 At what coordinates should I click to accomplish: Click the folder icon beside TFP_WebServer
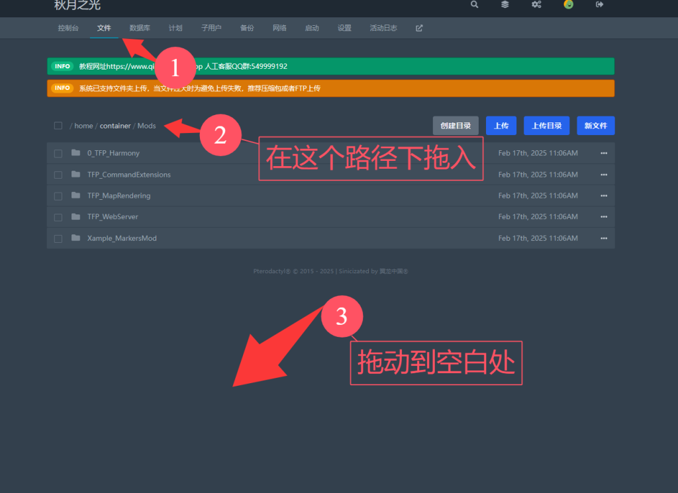pyautogui.click(x=75, y=216)
